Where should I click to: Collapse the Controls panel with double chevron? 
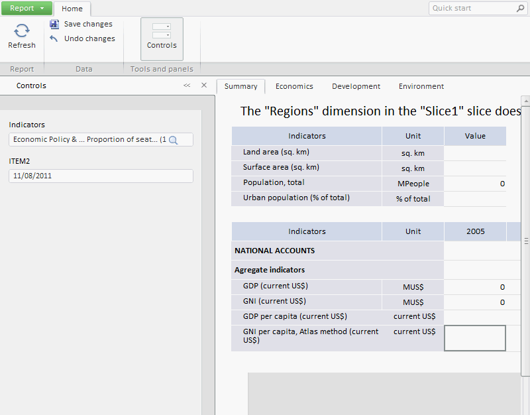187,86
